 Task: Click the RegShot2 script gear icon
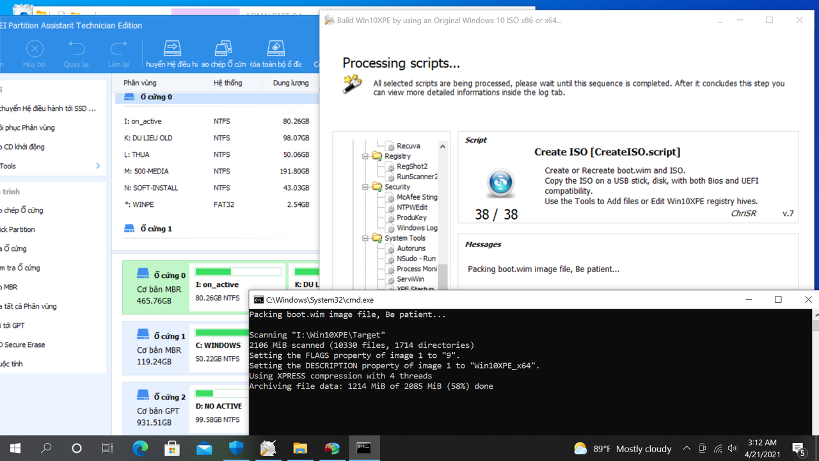tap(390, 166)
